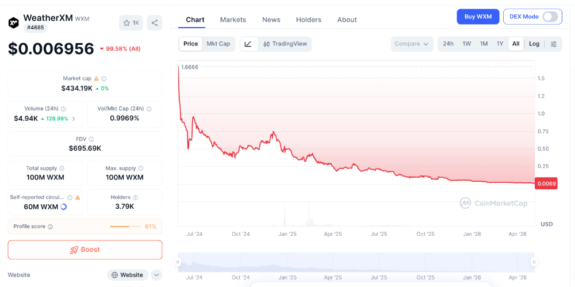The height and width of the screenshot is (287, 575).
Task: Click the share icon beside WeatherXM
Action: click(x=155, y=23)
